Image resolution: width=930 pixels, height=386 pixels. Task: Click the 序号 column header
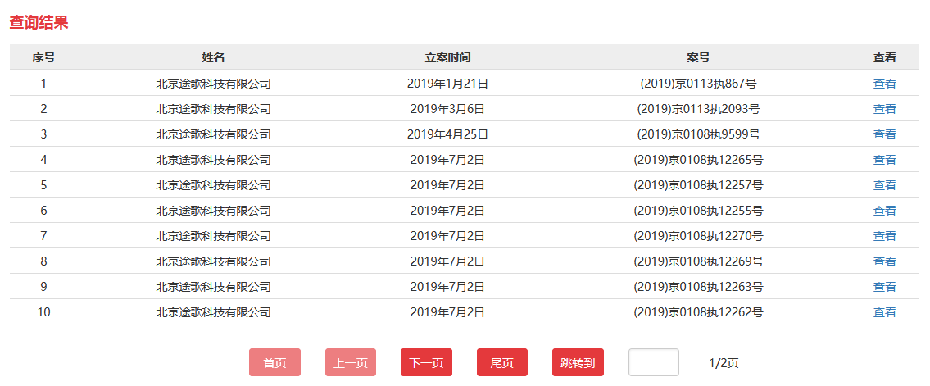pos(43,57)
